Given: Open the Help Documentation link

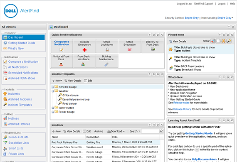Looking at the screenshot, I should pyautogui.click(x=204, y=159).
